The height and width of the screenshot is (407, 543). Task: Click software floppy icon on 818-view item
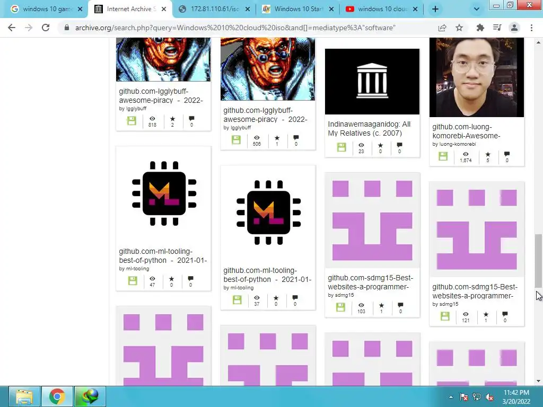point(132,121)
